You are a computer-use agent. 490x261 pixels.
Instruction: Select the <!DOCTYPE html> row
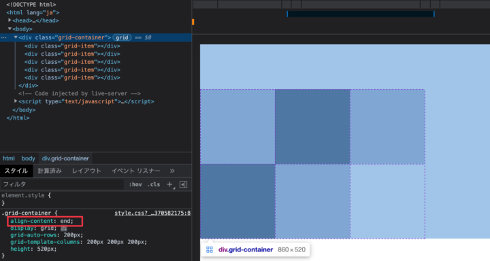31,4
